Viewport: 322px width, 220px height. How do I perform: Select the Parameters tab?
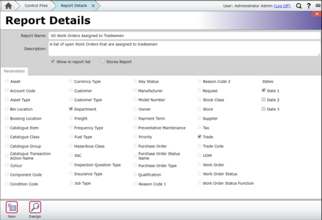14,71
